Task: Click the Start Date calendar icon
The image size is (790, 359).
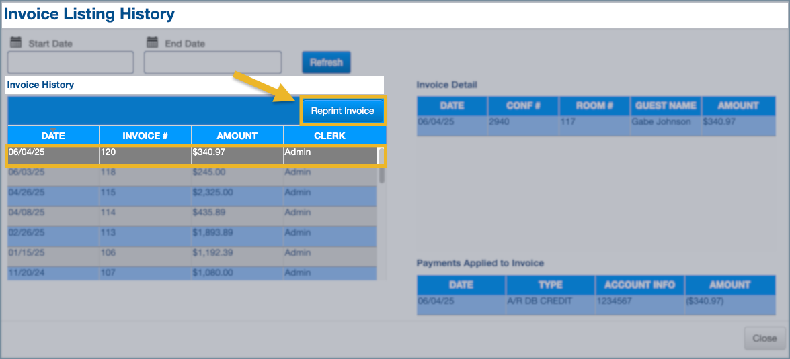Action: click(16, 42)
